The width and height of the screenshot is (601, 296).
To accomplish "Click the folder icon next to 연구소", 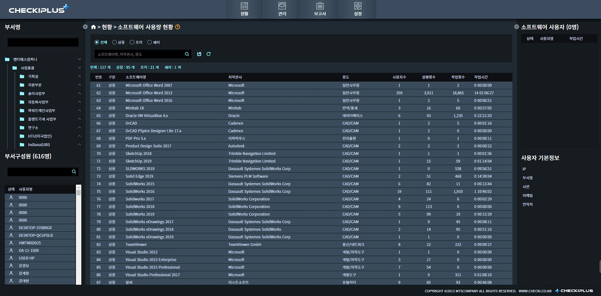I will click(22, 128).
